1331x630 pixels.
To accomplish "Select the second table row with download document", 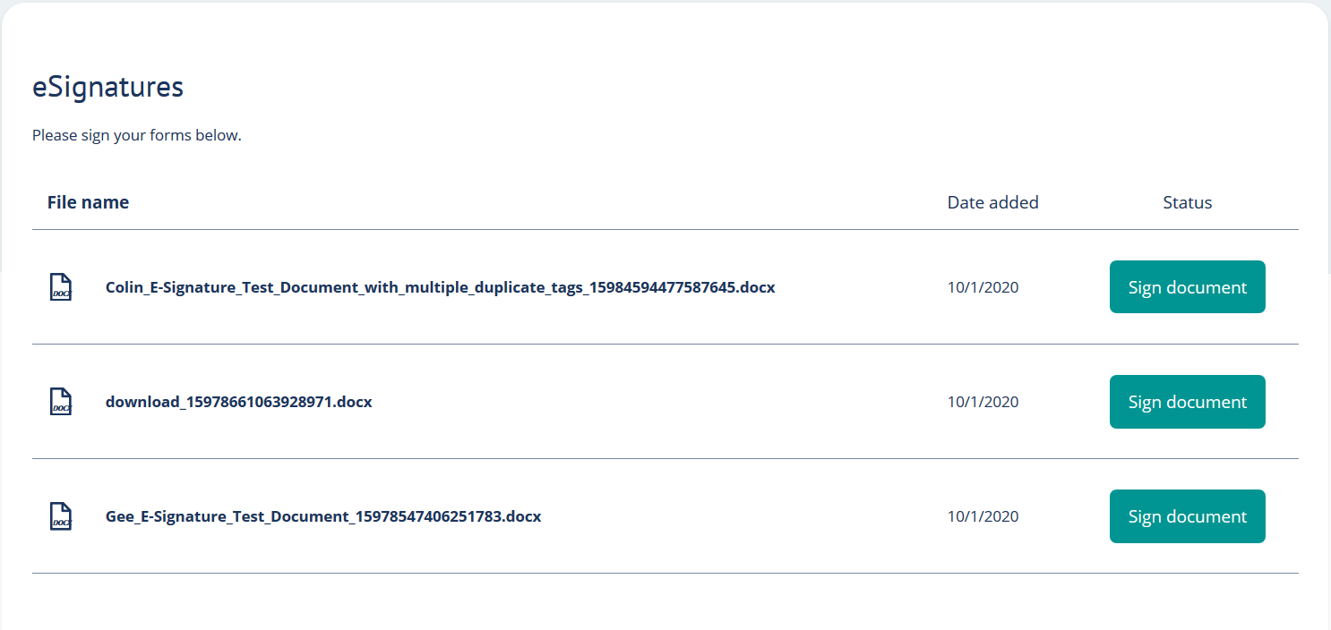I will click(x=665, y=402).
